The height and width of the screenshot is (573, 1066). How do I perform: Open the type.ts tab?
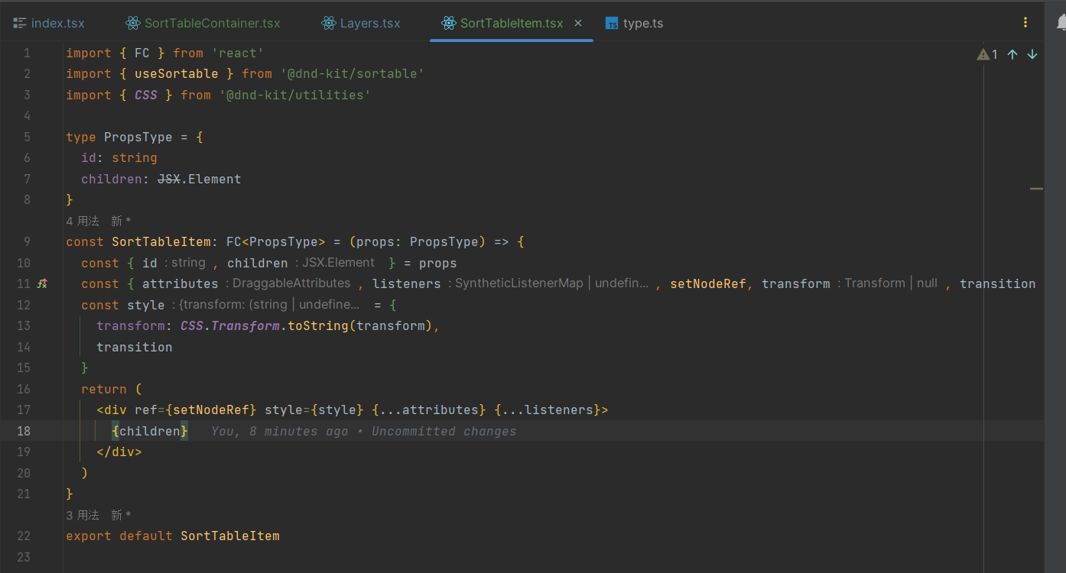click(x=643, y=23)
